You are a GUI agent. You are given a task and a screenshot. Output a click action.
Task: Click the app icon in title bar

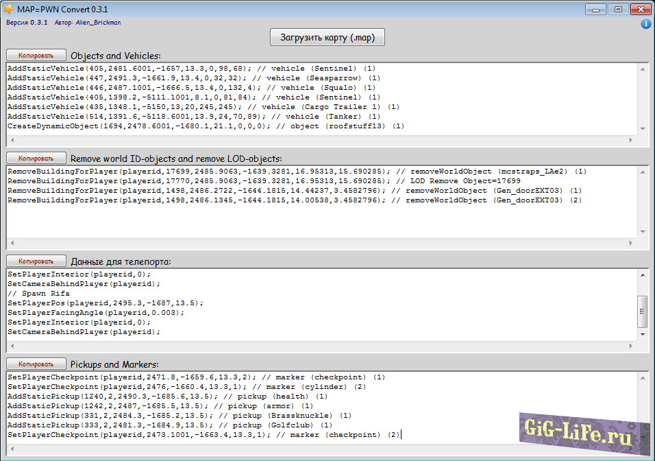(8, 9)
